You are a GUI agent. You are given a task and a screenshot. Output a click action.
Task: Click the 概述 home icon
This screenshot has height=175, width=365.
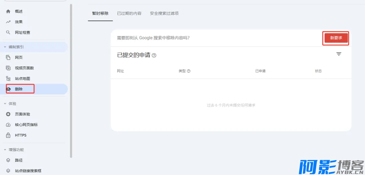click(x=8, y=11)
